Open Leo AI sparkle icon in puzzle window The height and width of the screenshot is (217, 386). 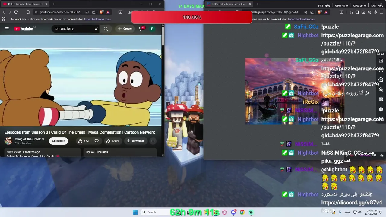(x=369, y=12)
